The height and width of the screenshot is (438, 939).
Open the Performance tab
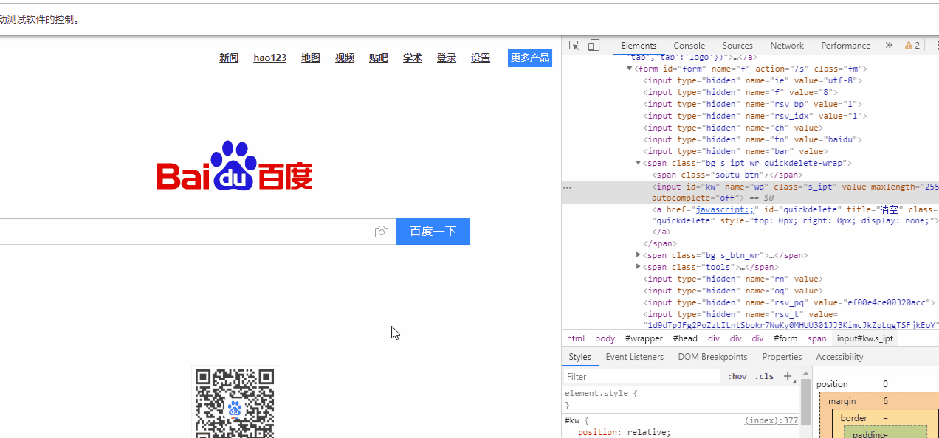(x=846, y=45)
